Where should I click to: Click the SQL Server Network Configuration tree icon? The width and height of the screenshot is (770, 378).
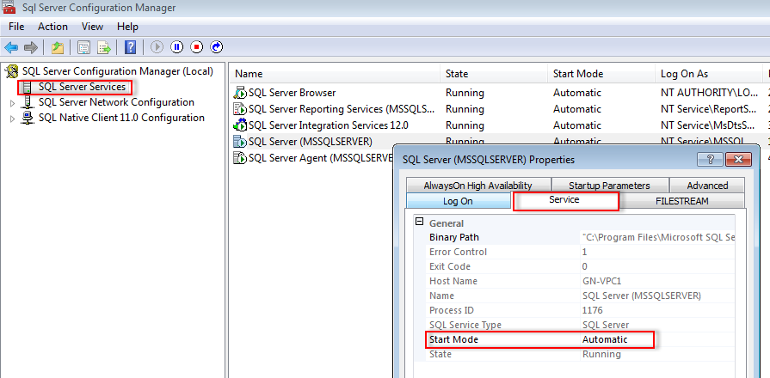(28, 102)
